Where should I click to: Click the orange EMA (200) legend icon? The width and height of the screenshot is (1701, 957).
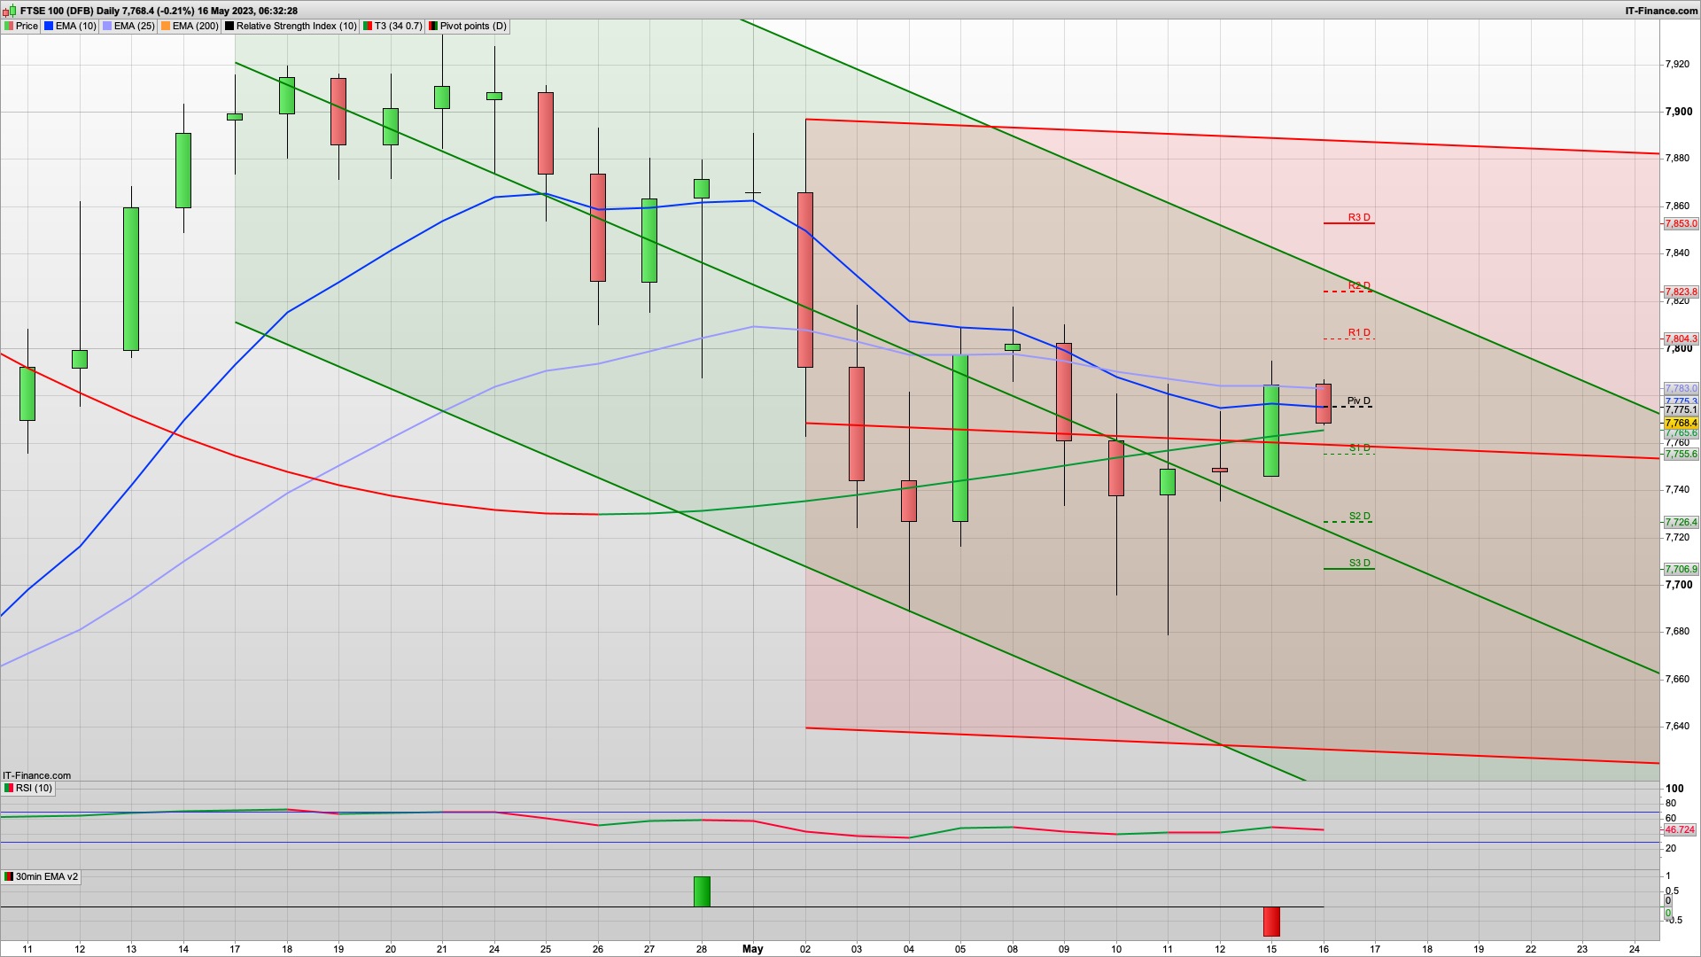click(x=166, y=27)
